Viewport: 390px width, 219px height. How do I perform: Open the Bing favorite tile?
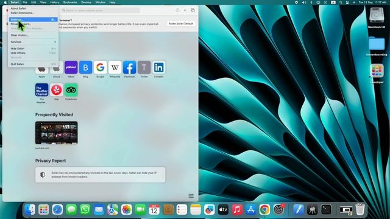coord(85,68)
